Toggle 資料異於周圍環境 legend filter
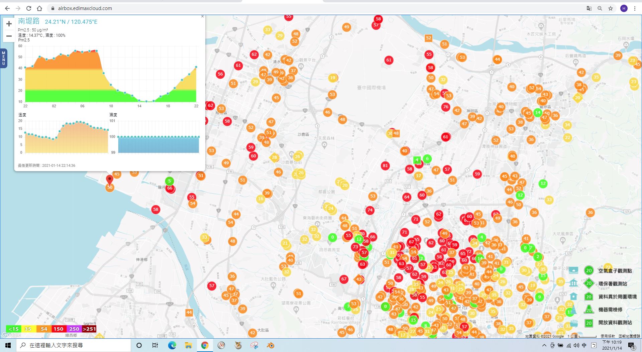Screen dimensions: 642x352 coord(617,297)
